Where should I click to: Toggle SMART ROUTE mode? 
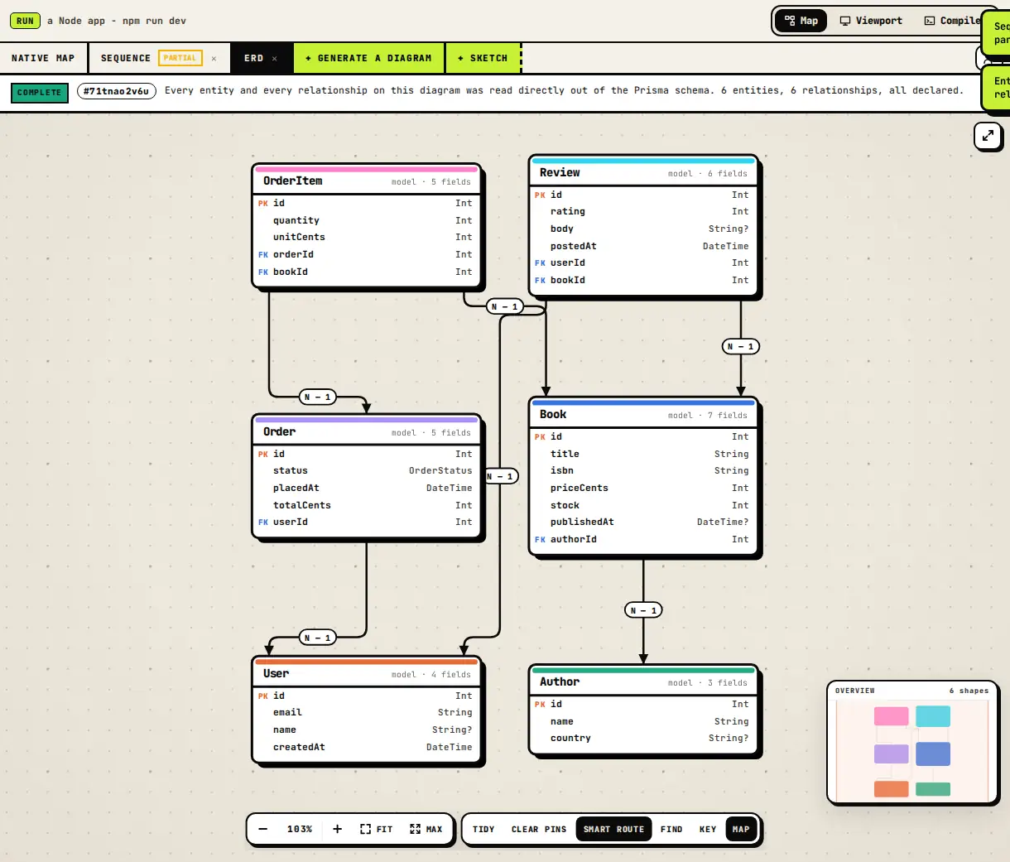613,829
